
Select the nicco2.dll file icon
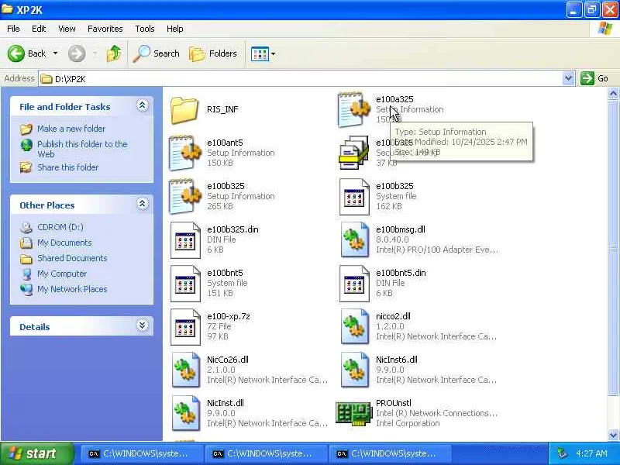[354, 327]
